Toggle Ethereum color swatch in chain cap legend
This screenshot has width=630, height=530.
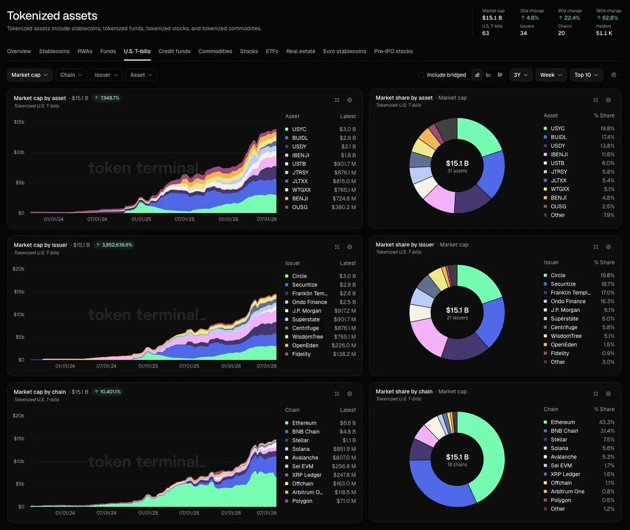(x=287, y=423)
